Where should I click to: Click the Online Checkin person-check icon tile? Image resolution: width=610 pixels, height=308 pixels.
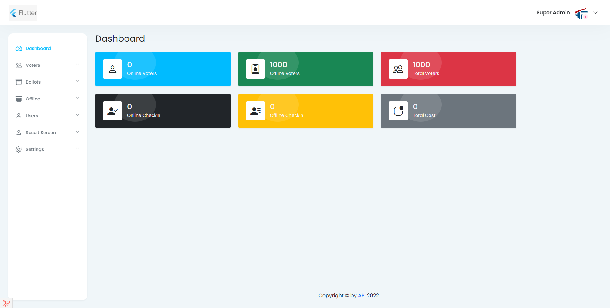[x=112, y=111]
